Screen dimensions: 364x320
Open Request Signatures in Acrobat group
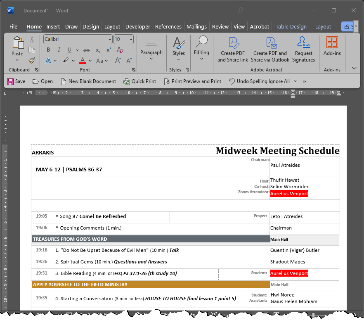click(304, 49)
